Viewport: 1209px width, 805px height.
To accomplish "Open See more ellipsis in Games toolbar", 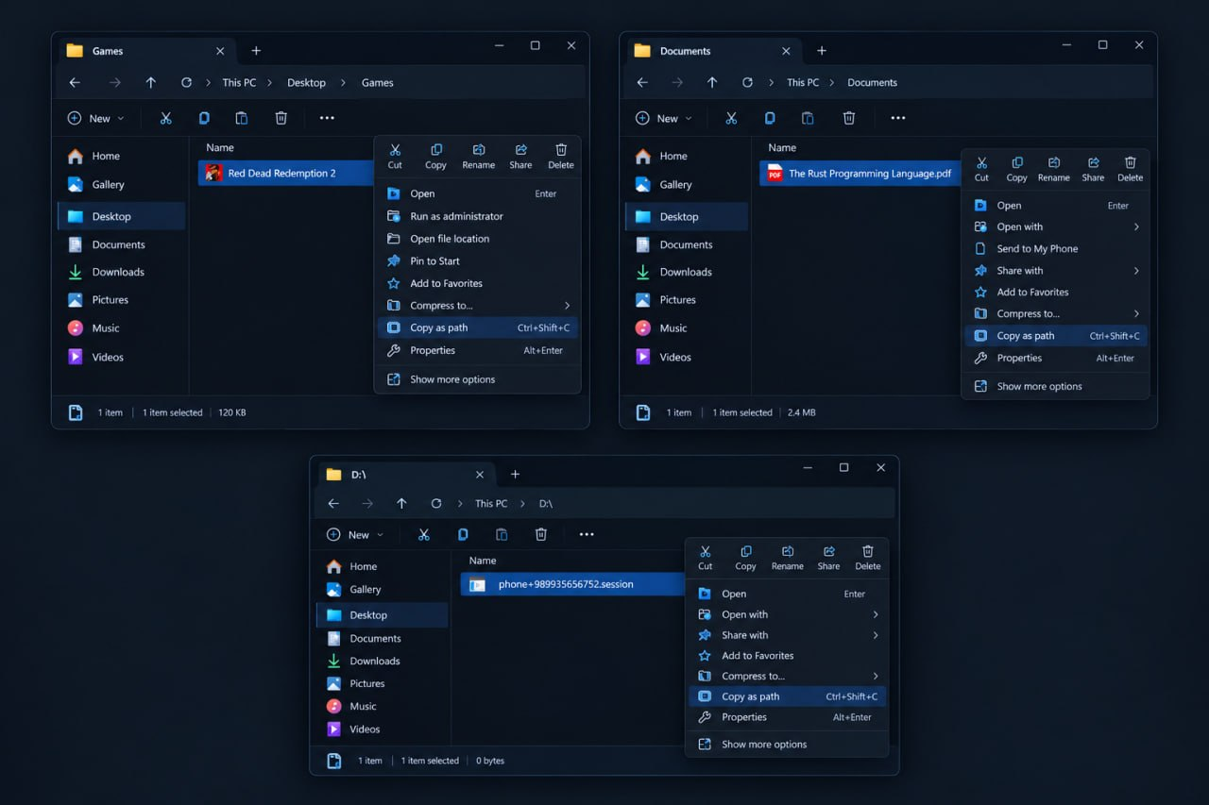I will (x=327, y=118).
